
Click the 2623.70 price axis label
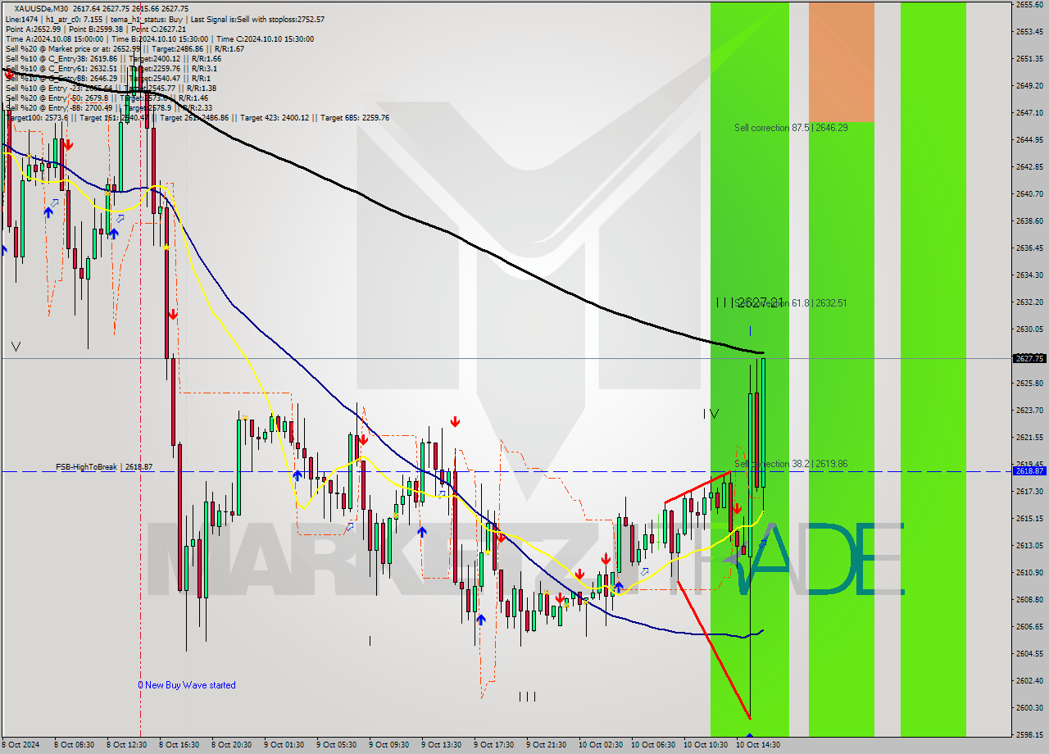coord(1029,410)
